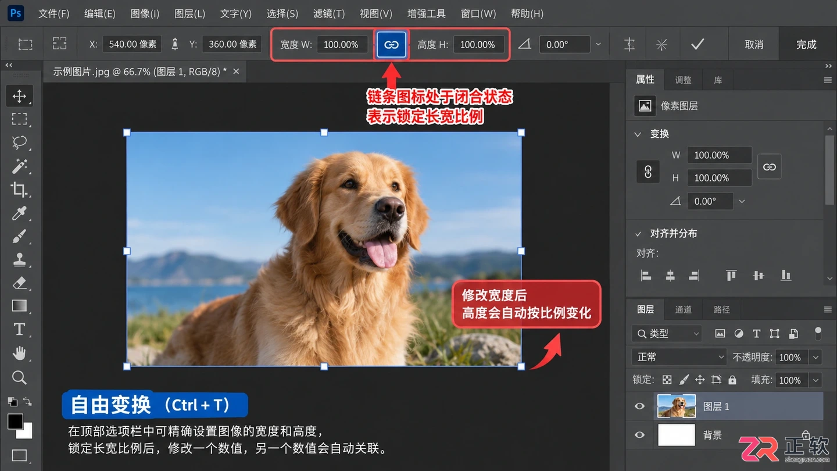Click the 取消 button
Screen dimensions: 837x471
click(x=754, y=44)
